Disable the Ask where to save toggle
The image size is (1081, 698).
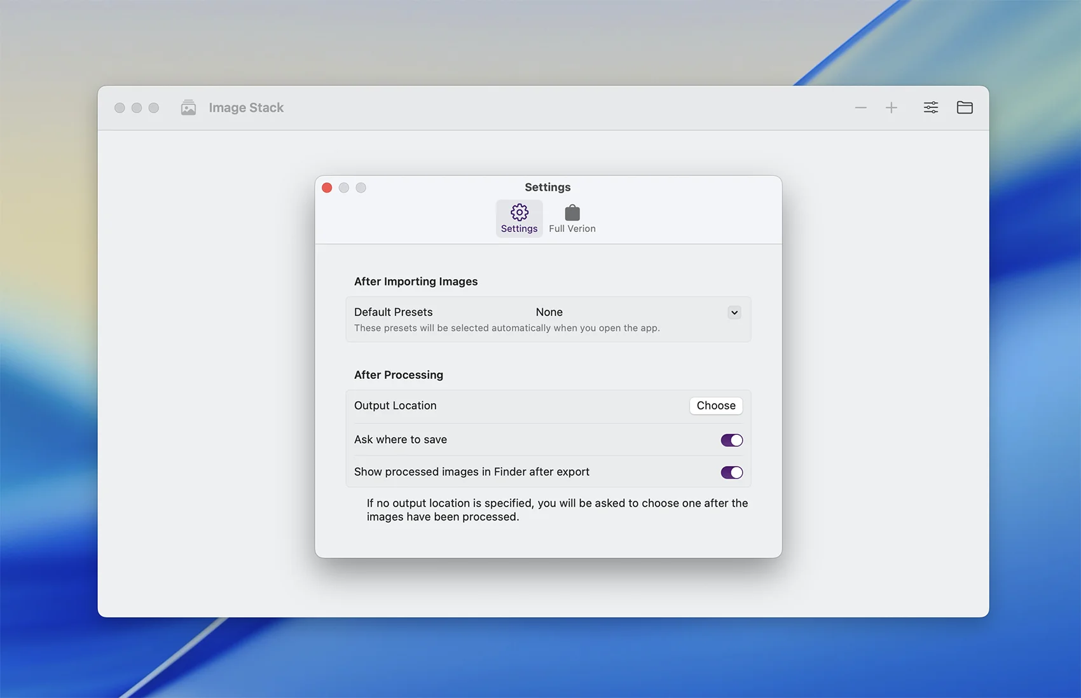(731, 440)
